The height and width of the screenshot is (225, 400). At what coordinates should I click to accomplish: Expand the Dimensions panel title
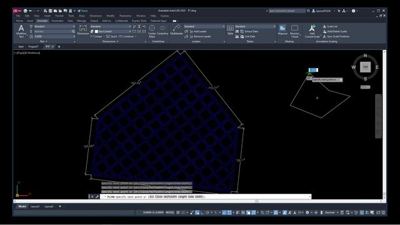110,41
